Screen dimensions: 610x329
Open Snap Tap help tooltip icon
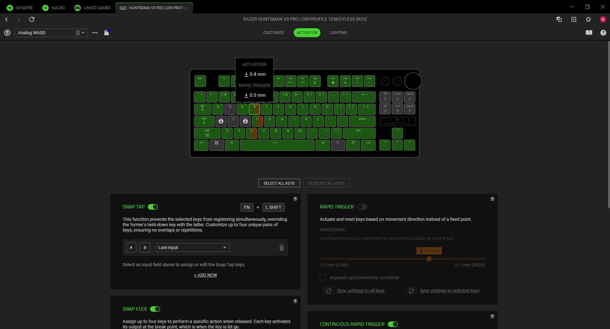coord(295,199)
